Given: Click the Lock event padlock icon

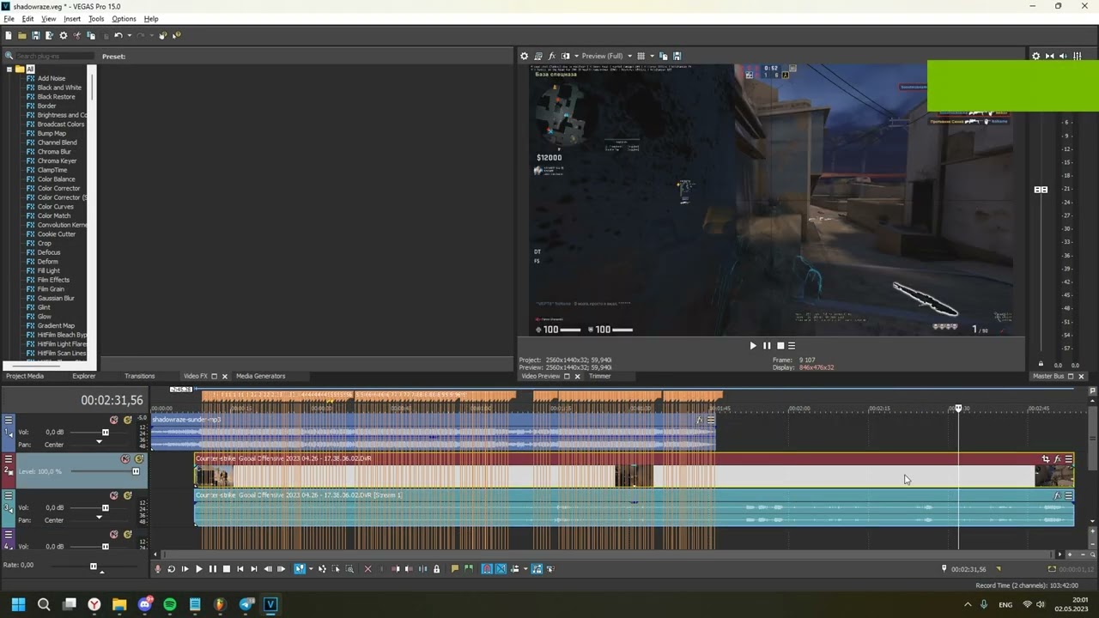Looking at the screenshot, I should (436, 569).
